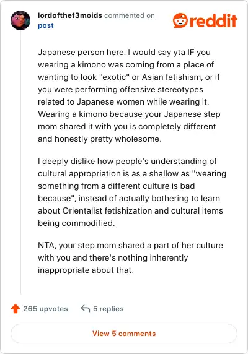
Task: Select the "265 upvotes" count
Action: point(45,309)
